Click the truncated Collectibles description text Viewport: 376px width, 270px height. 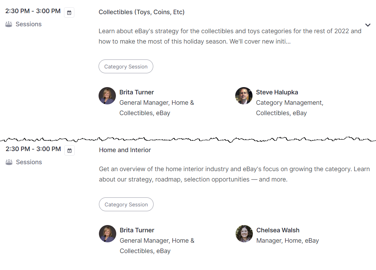pyautogui.click(x=230, y=36)
